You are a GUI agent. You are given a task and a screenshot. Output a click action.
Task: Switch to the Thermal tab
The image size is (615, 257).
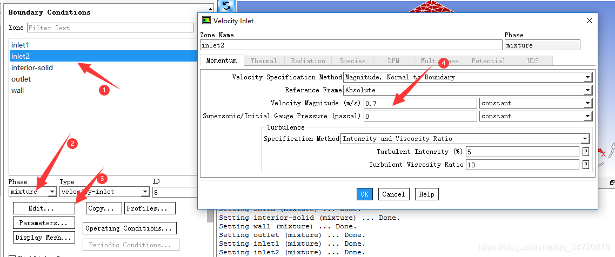coord(264,60)
